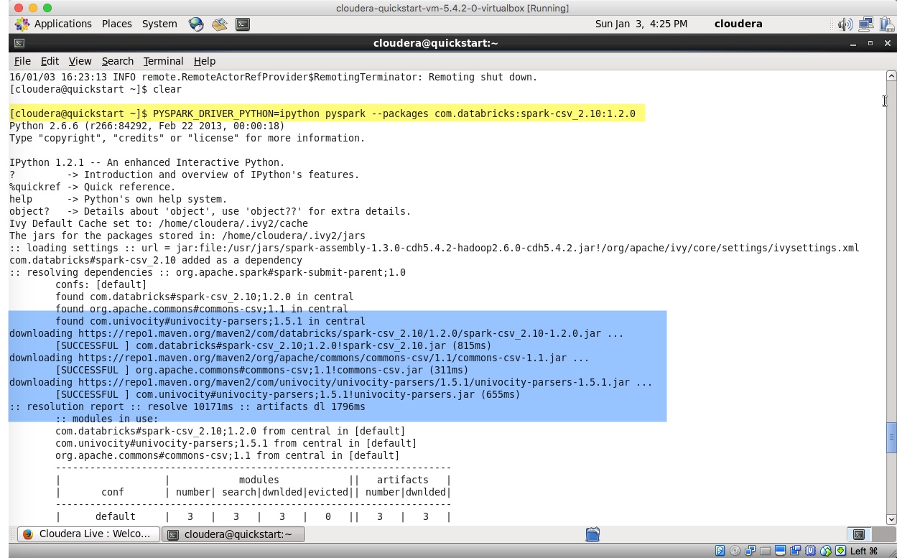Viewport: 897px width, 558px height.
Task: Click the 'Ivy Default Cache set to' line
Action: 159,223
